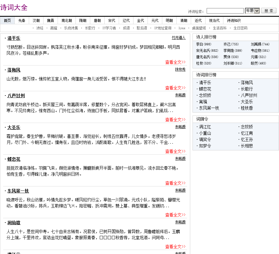Screen dimensions: 279x254
Task: Select the 首页 navigation tab
Action: (7, 20)
